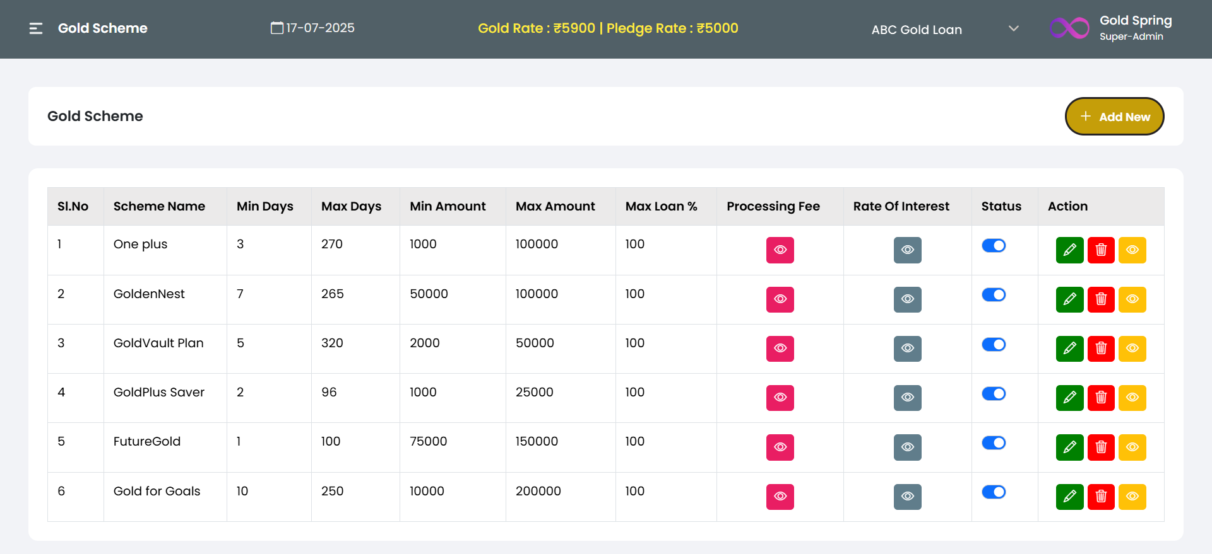1212x554 pixels.
Task: Open the hamburger sidebar menu
Action: click(x=36, y=28)
